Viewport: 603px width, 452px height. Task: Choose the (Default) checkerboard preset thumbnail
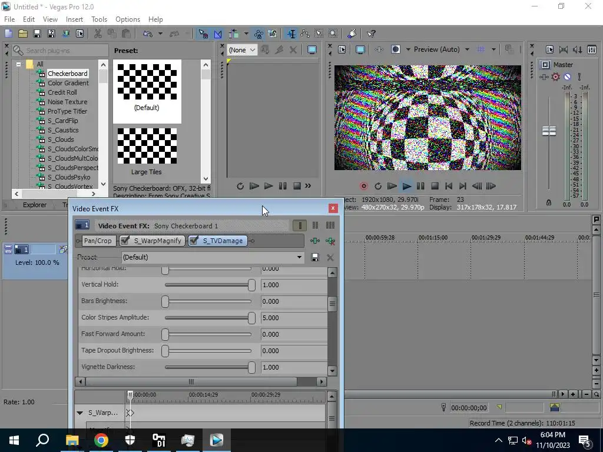pos(147,81)
